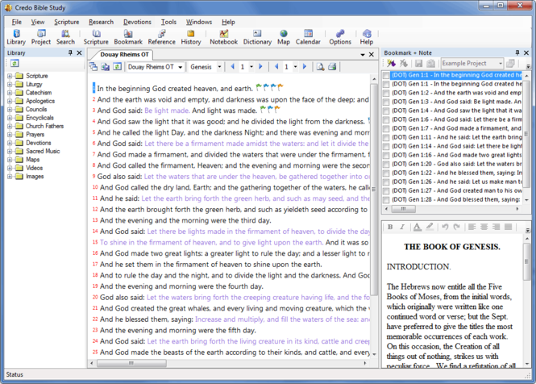This screenshot has height=384, width=536.
Task: Check the Gen 1:11 bookmark checkbox
Action: coord(386,138)
